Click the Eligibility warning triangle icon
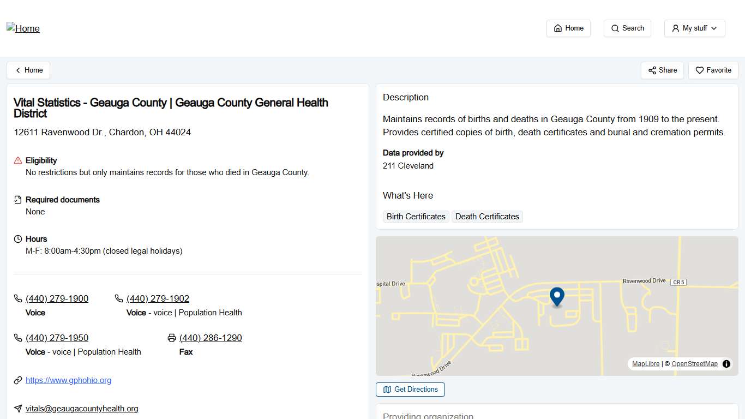The width and height of the screenshot is (745, 419). pyautogui.click(x=17, y=160)
